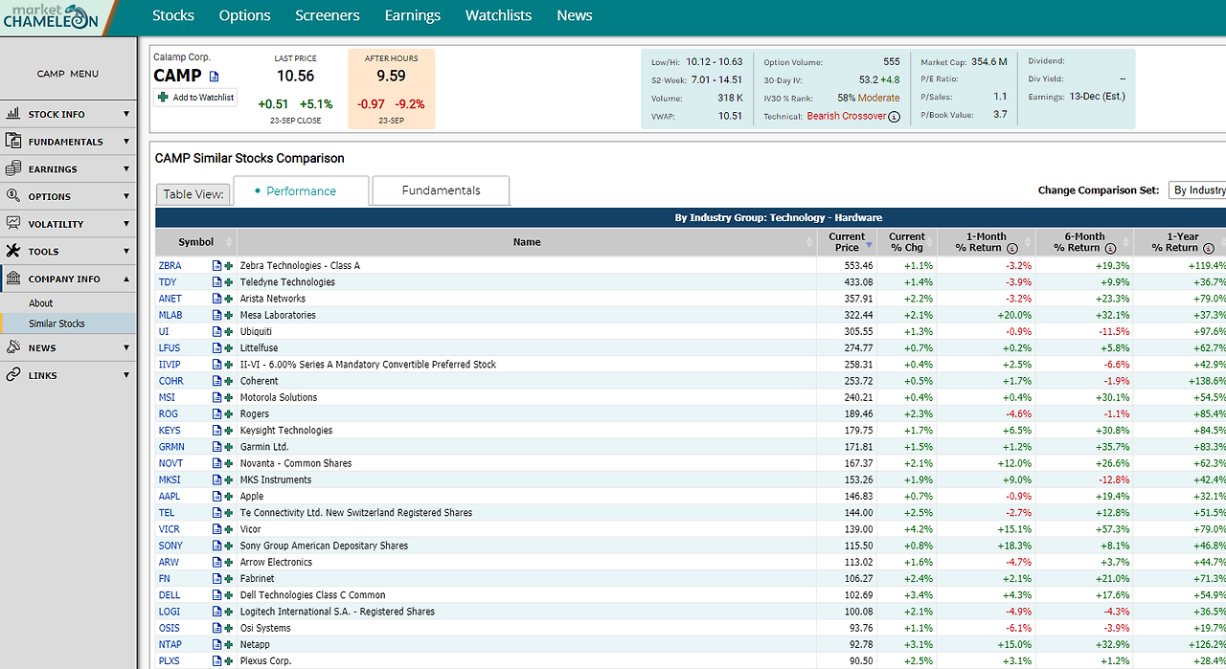The width and height of the screenshot is (1226, 669).
Task: Open the Earnings menu in top navigation
Action: (413, 15)
